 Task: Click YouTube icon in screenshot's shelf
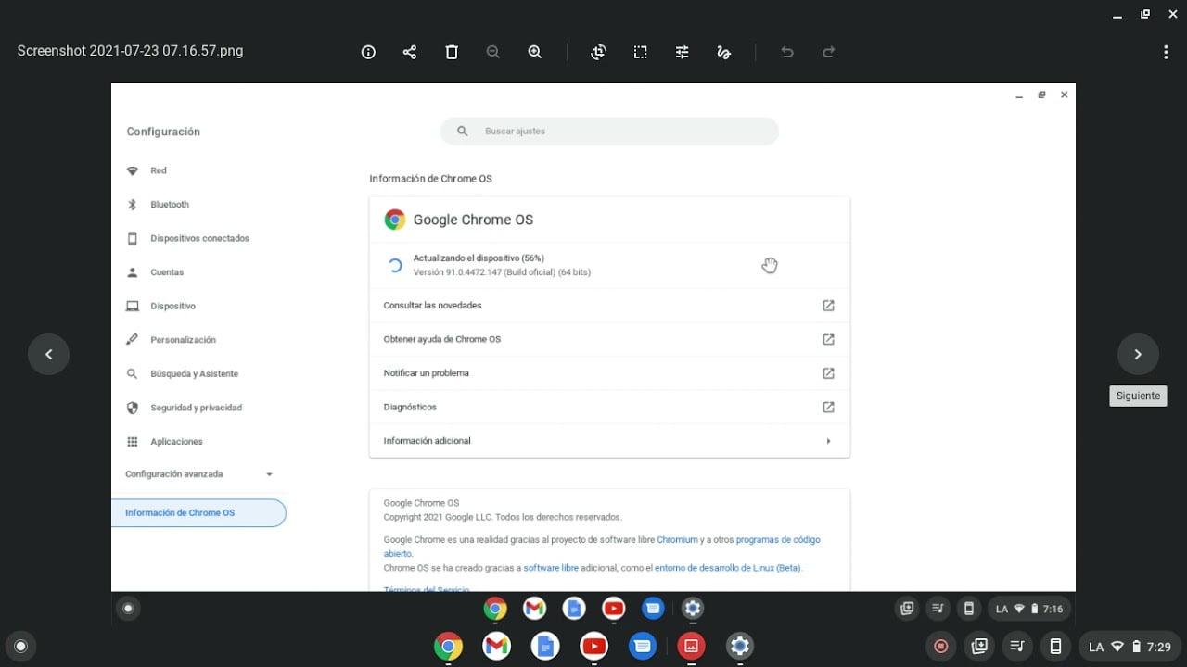coord(613,609)
